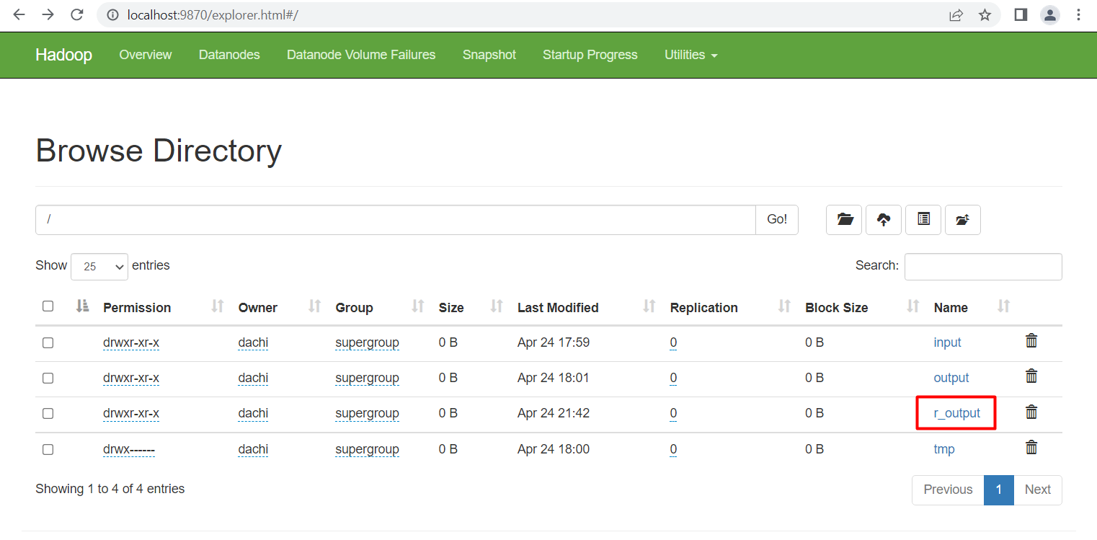
Task: Click the Size column sort arrows
Action: coord(496,306)
